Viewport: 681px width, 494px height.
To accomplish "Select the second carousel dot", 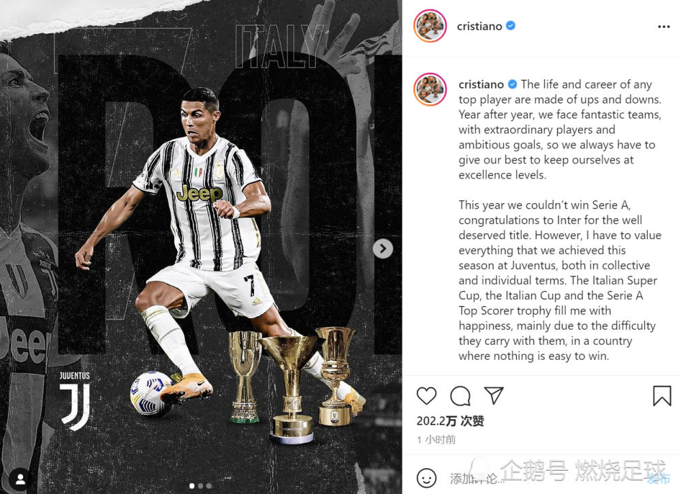I will click(x=201, y=486).
